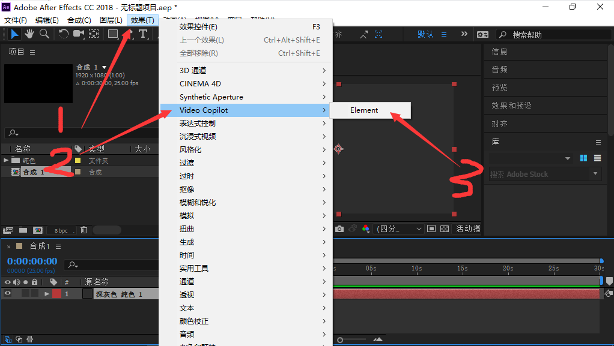
Task: Click the video eye column header
Action: (x=7, y=282)
